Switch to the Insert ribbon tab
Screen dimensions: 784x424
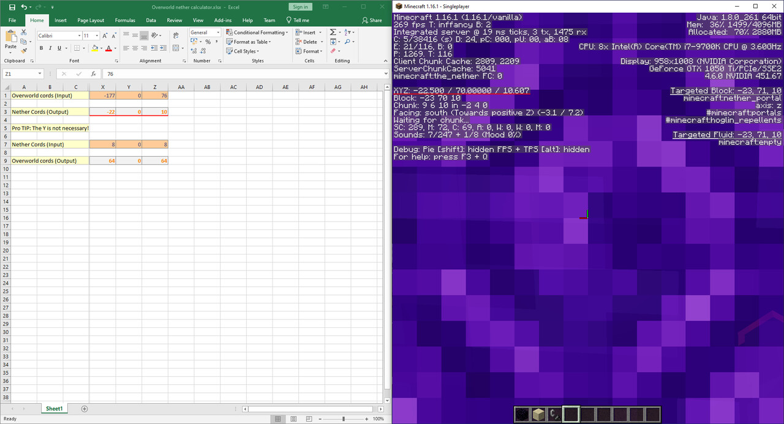[61, 20]
